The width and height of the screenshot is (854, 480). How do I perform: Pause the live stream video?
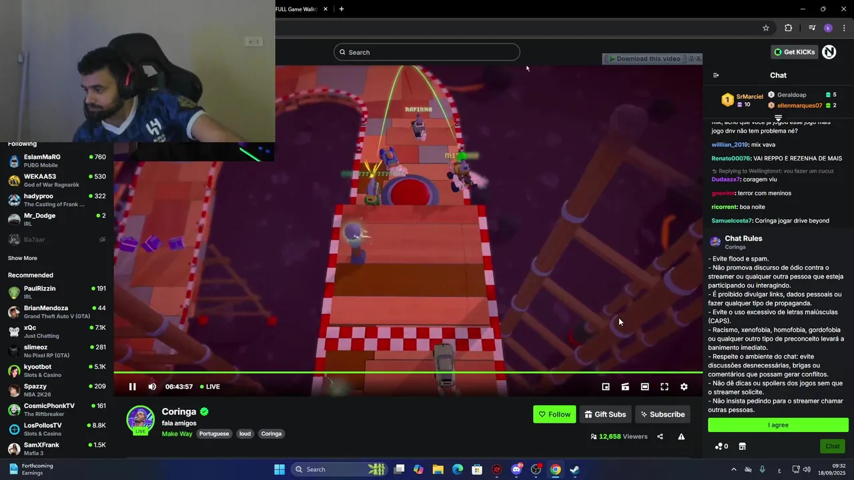click(132, 387)
